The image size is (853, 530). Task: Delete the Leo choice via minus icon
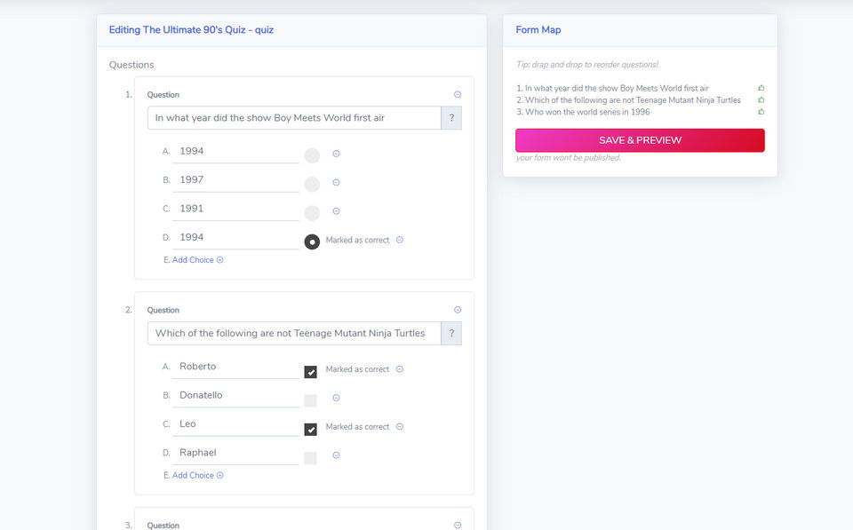click(x=400, y=427)
